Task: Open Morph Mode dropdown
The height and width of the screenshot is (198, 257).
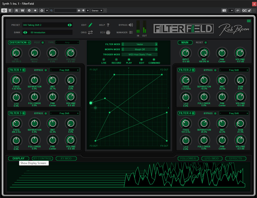Action: 139,49
